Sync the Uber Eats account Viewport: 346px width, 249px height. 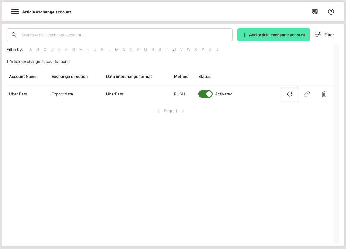tap(290, 94)
